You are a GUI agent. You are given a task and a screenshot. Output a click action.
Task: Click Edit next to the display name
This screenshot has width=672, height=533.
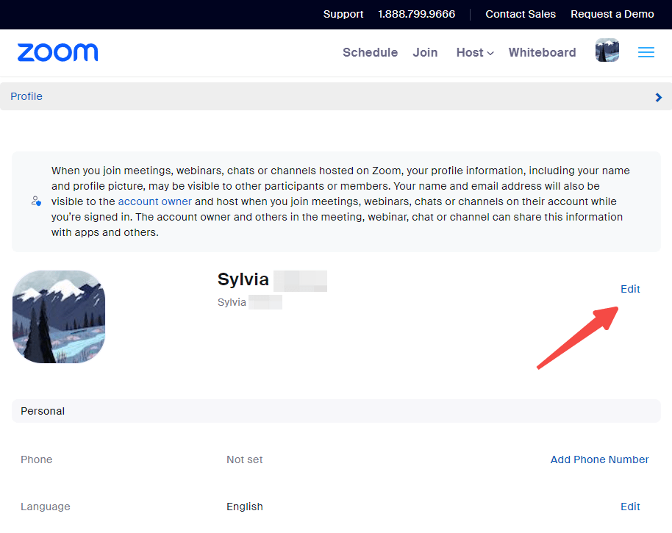tap(630, 289)
